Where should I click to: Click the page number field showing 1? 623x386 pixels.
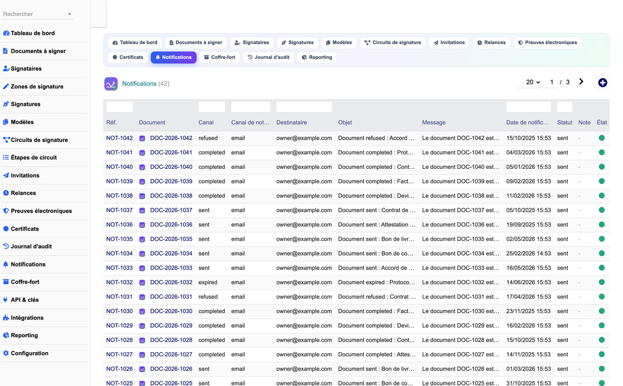tap(551, 82)
